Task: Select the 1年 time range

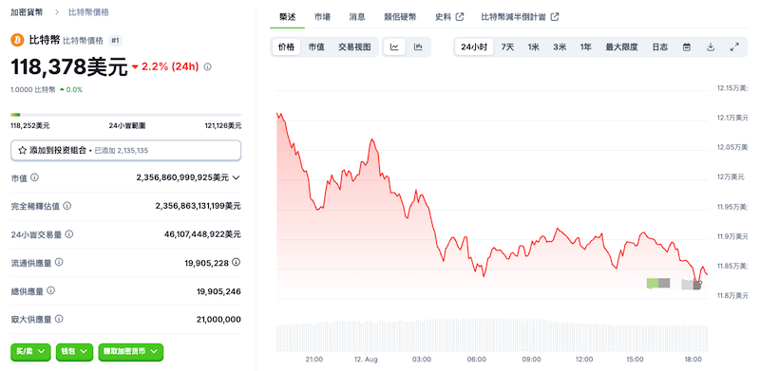Action: click(x=586, y=47)
